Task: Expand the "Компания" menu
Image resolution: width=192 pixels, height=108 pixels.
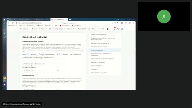Action: 71,29
